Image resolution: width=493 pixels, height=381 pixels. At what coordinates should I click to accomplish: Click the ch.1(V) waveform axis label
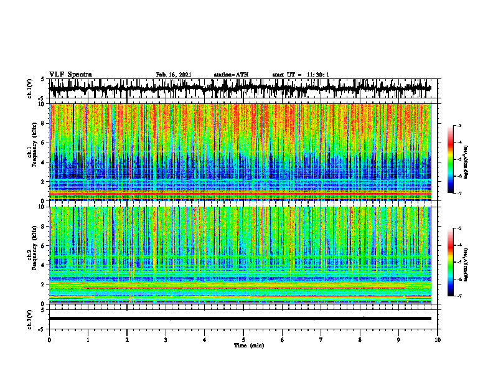click(30, 88)
